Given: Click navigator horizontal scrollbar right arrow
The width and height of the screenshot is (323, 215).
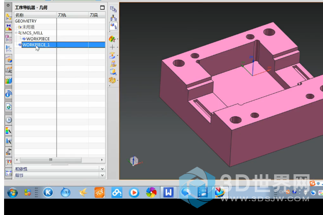Looking at the screenshot, I should (102, 160).
